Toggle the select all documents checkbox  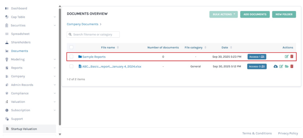point(71,47)
